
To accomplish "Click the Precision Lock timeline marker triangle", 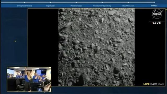I will [76, 2].
